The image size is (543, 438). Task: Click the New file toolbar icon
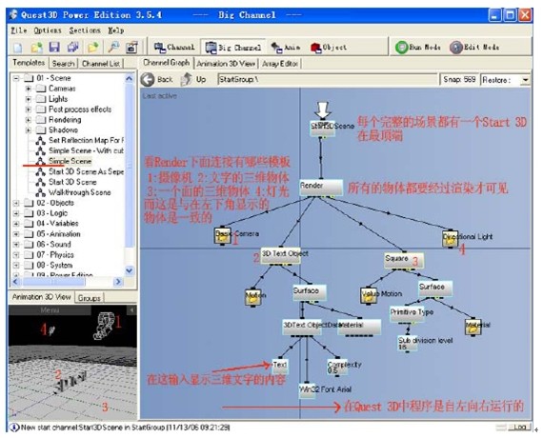(x=18, y=48)
